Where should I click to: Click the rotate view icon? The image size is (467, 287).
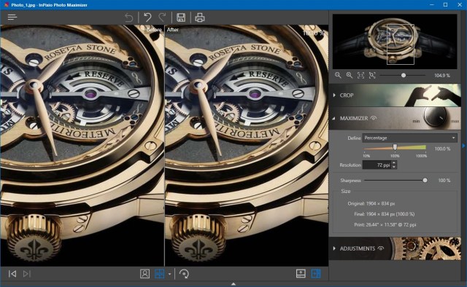pyautogui.click(x=184, y=274)
